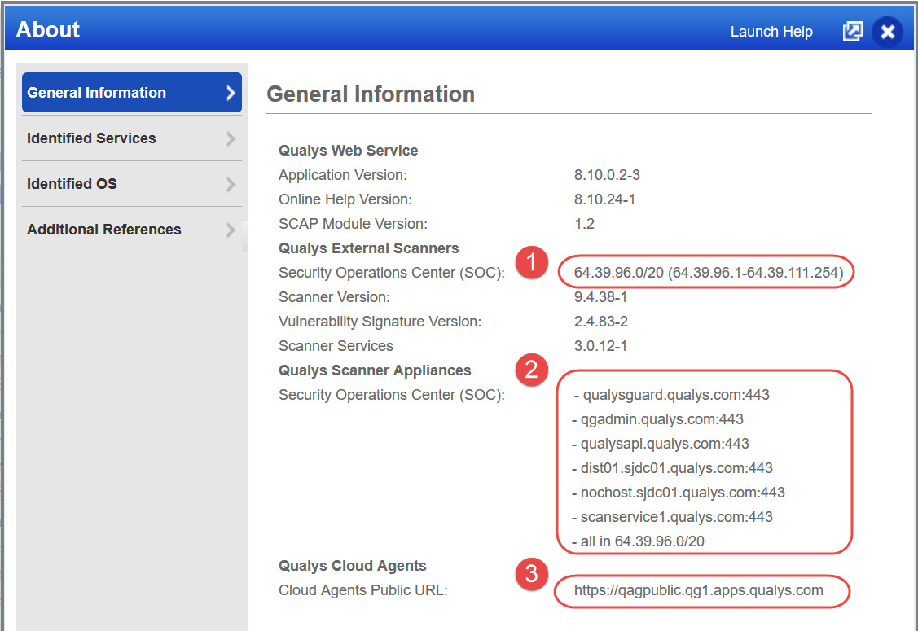Click the chevron beside Additional References
This screenshot has height=631, width=918.
pyautogui.click(x=230, y=230)
